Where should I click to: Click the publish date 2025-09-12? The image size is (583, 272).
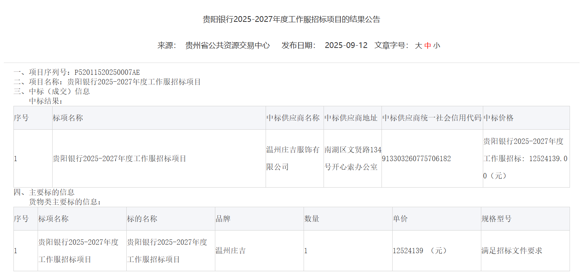[346, 46]
